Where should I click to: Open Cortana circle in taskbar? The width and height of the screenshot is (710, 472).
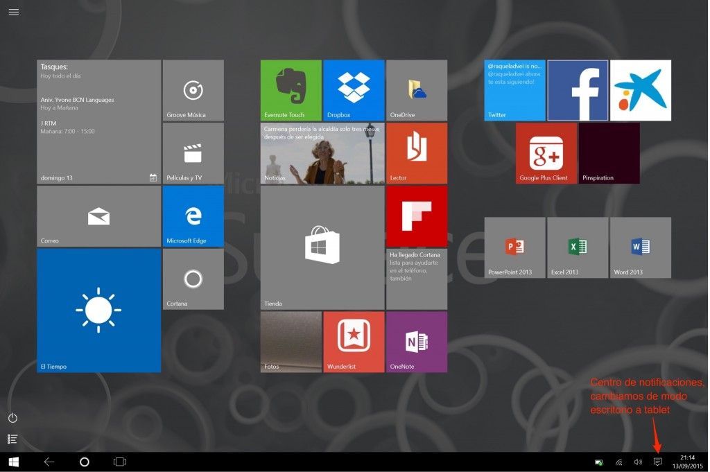click(x=84, y=462)
